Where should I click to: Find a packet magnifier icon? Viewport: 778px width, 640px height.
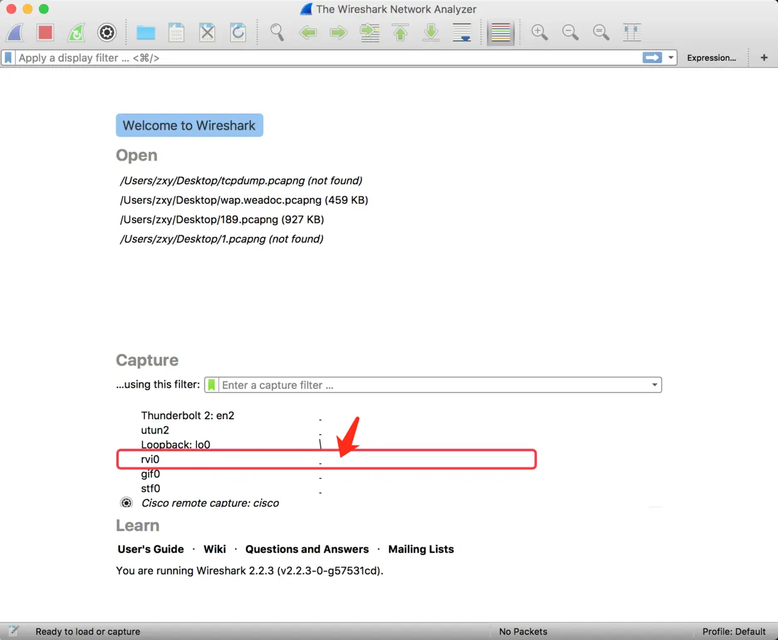click(x=277, y=32)
